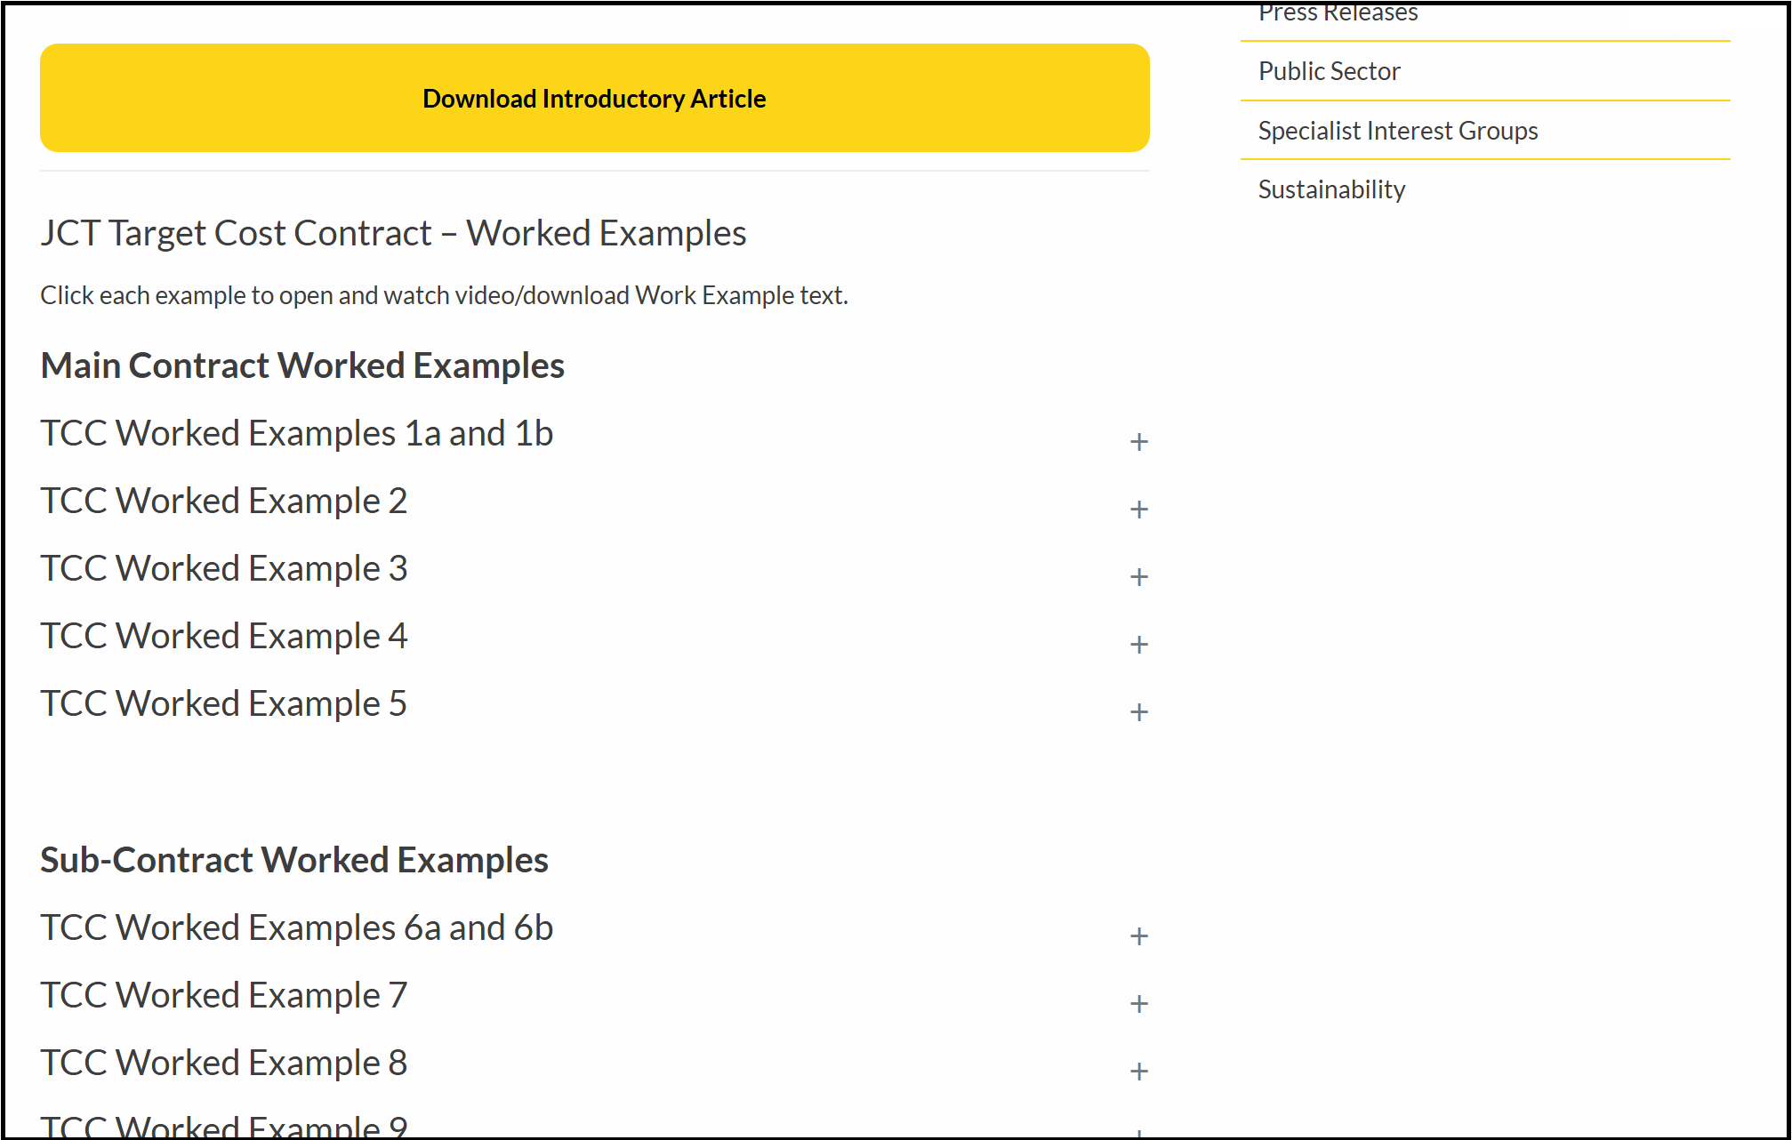Open the Specialist Interest Groups sidebar link

coord(1397,131)
